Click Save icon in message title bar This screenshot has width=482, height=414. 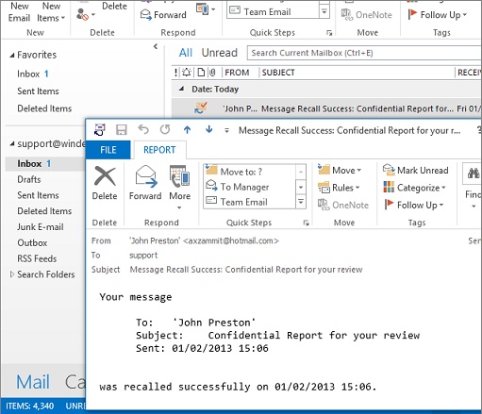coord(122,129)
